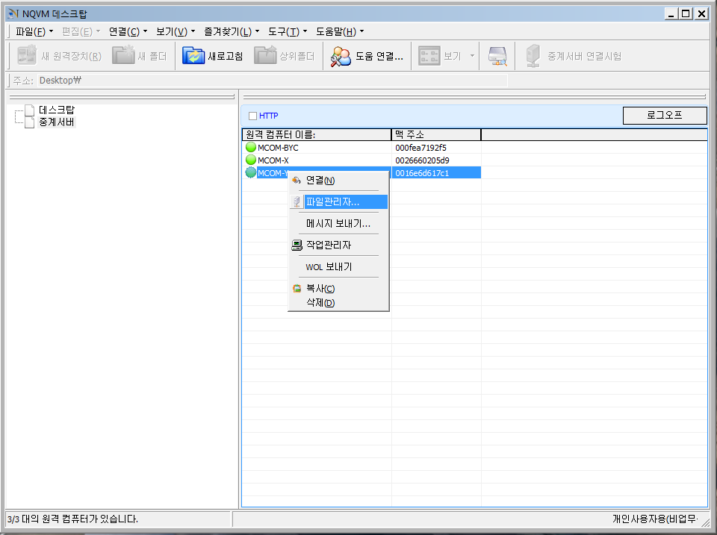Click the 새 폴더 toolbar icon
Screen dimensions: 717x535
[123, 56]
